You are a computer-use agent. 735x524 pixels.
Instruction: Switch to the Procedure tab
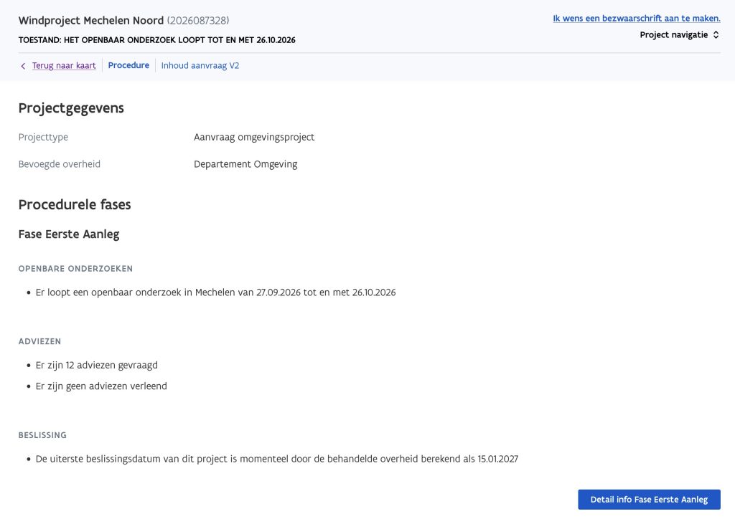click(128, 65)
